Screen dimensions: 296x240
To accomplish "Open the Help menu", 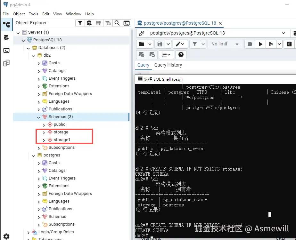I will pyautogui.click(x=89, y=14).
